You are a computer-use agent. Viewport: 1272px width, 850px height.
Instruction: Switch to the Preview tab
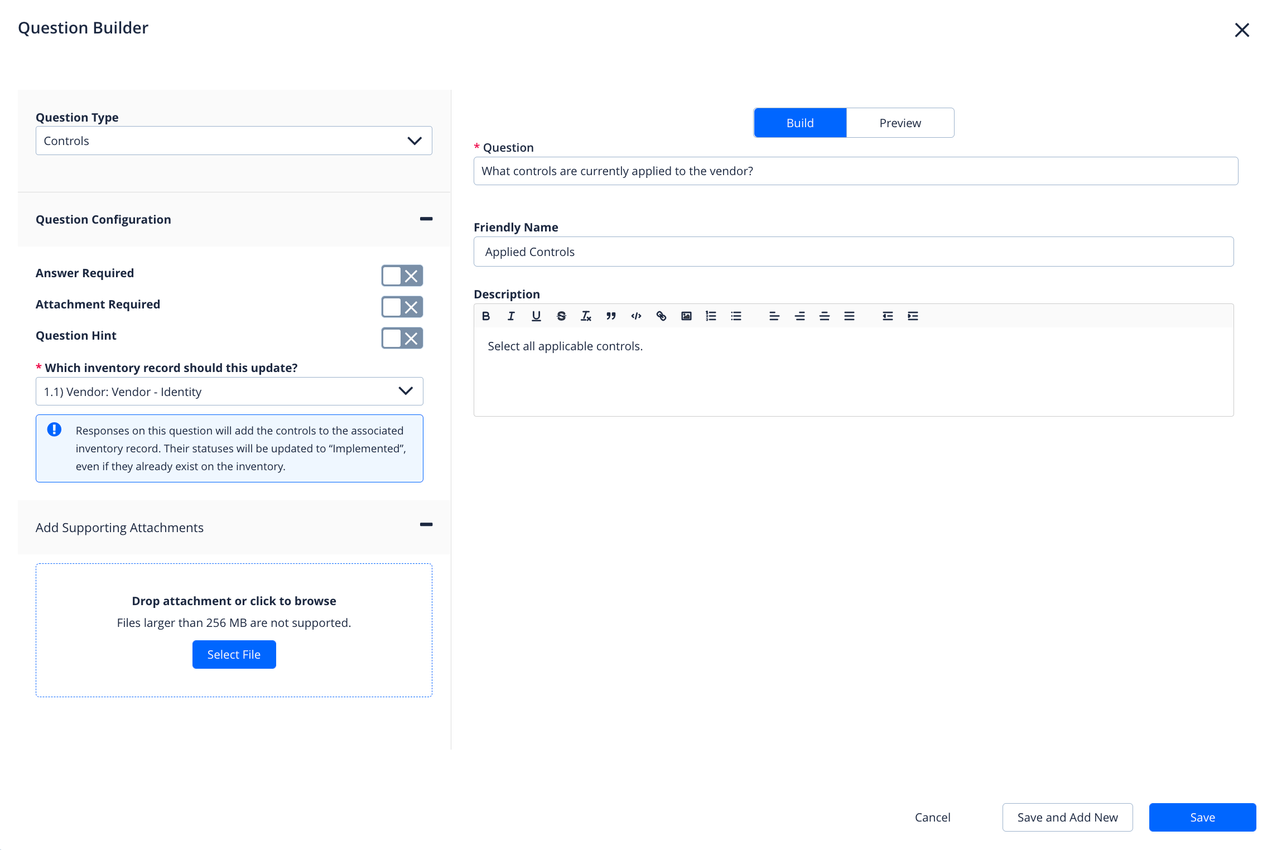(x=900, y=123)
